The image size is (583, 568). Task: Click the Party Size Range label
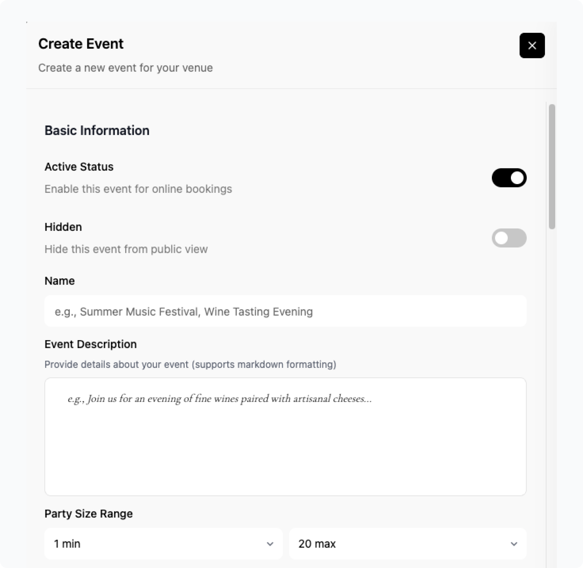(x=88, y=514)
